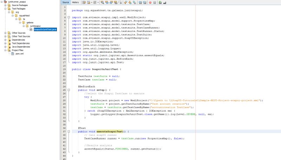Screen dimensions: 281x160
Task: Click the SoapuiOnJunitTest.java file icon
Action: pyautogui.click(x=31, y=29)
